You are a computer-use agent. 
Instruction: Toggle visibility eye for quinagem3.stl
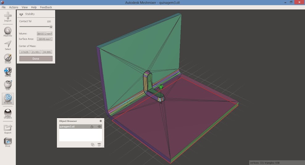[99, 127]
